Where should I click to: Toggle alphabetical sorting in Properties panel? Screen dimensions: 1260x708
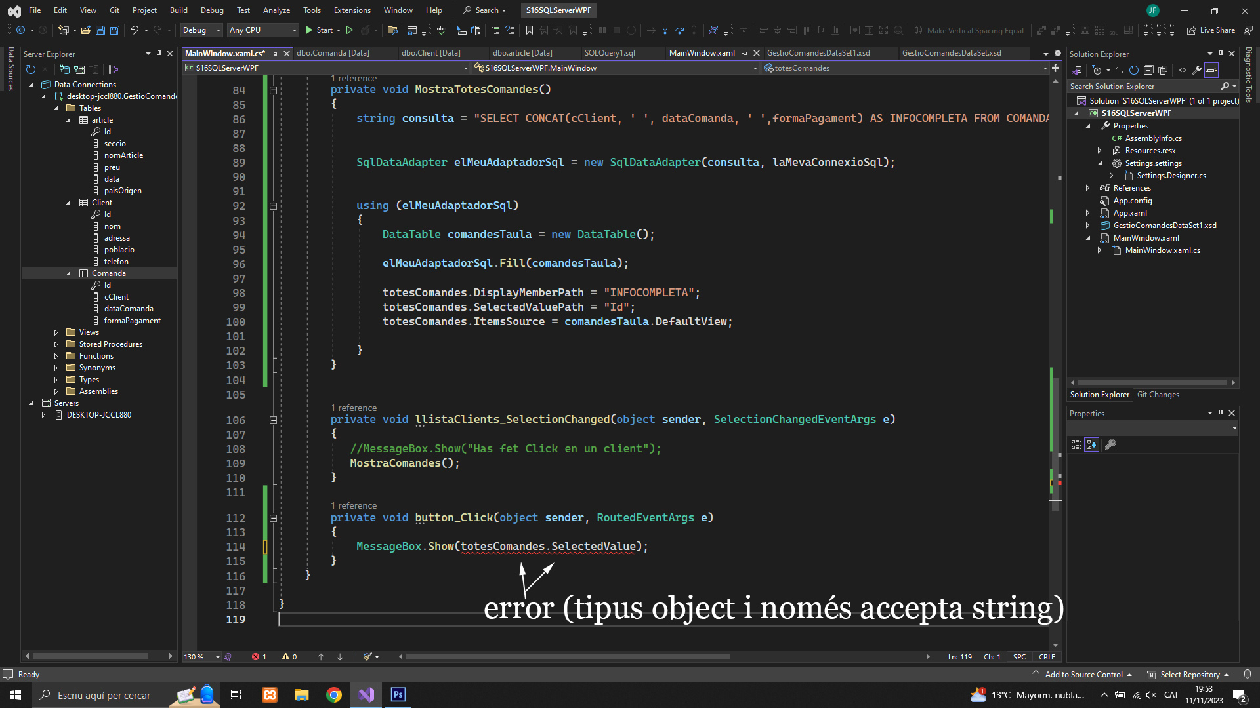[x=1091, y=444]
